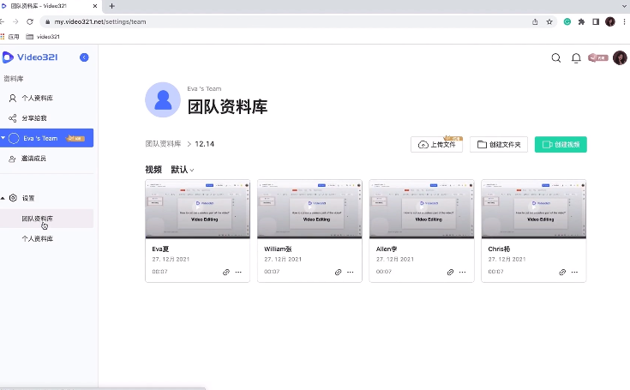Copy link of Eva夏 video
The image size is (630, 390).
point(226,272)
